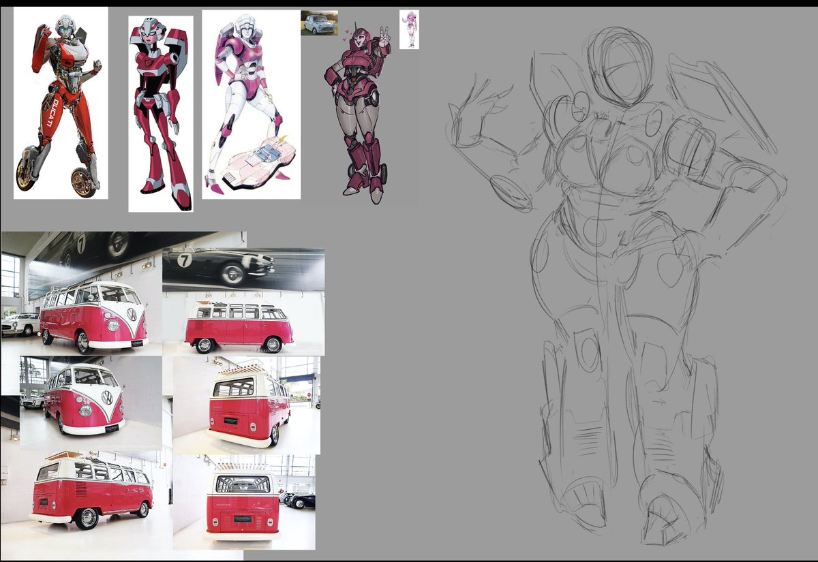
Task: Click the DUCATI lettering on the robot leg
Action: 52,112
